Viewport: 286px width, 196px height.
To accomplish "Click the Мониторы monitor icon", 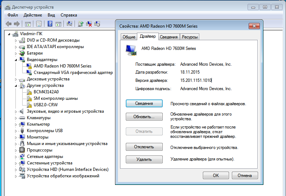I will (x=22, y=137).
